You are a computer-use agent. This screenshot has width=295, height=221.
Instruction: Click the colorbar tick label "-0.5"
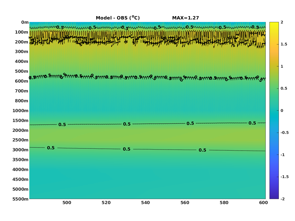(x=284, y=133)
